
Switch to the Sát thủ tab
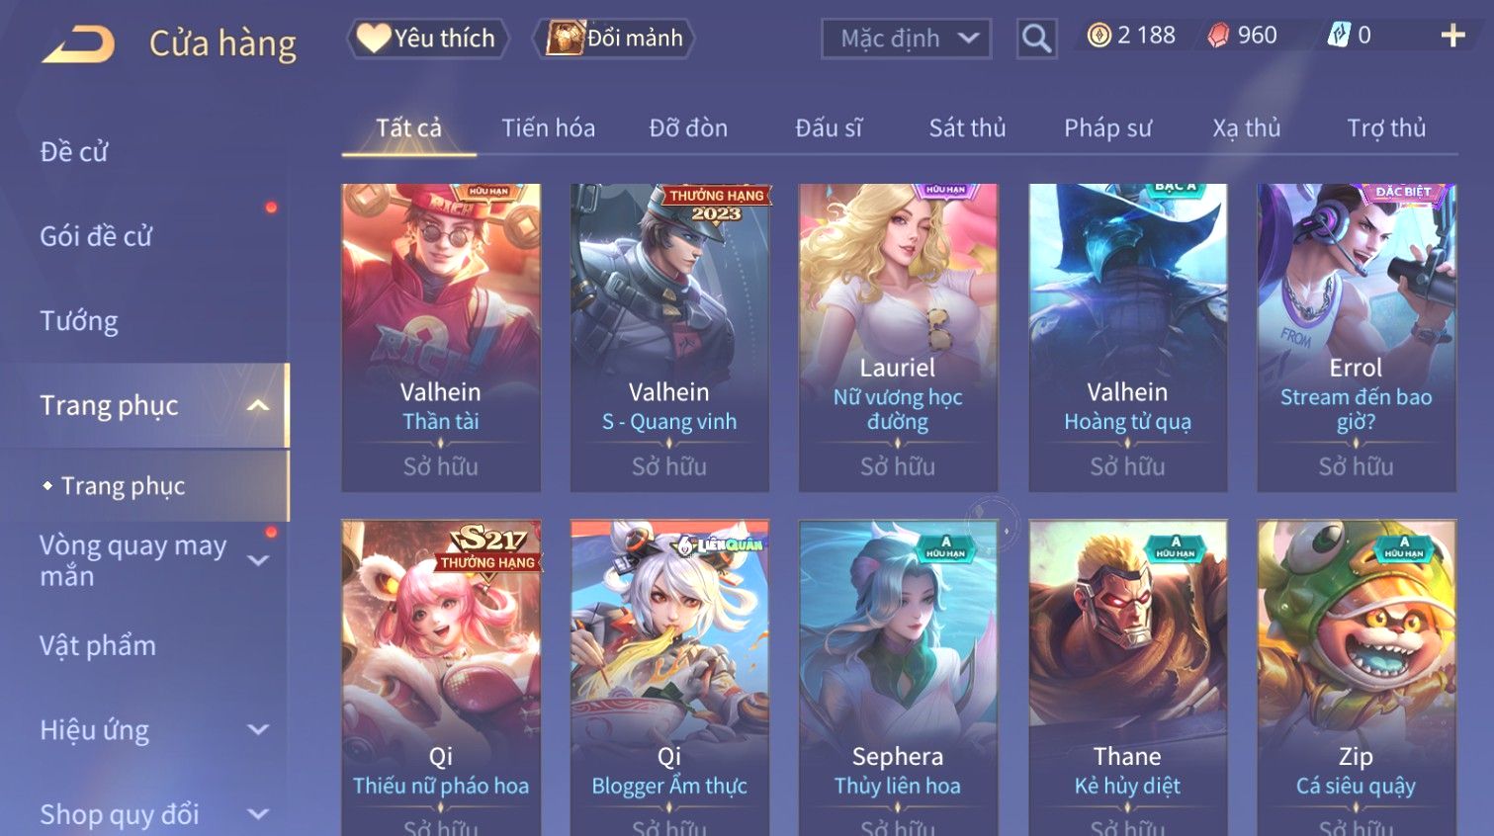[967, 128]
